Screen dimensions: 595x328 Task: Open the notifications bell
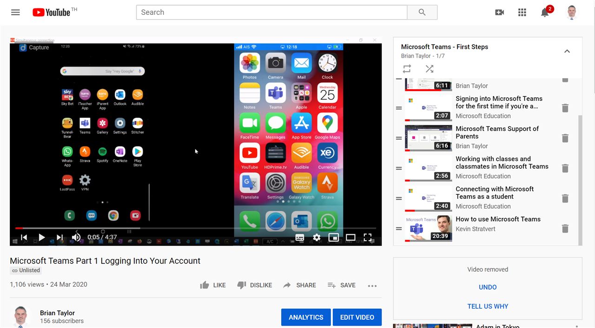pos(545,13)
